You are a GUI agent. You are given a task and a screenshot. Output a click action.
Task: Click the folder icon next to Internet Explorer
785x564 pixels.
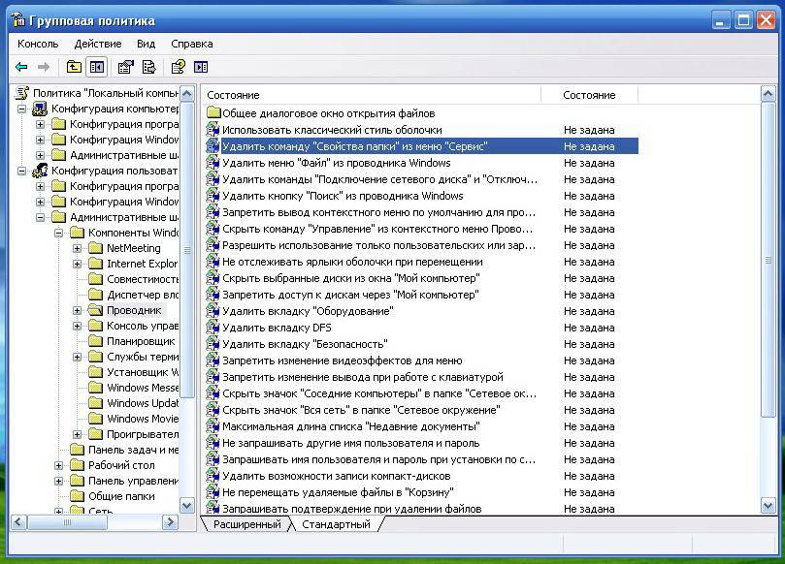(95, 264)
